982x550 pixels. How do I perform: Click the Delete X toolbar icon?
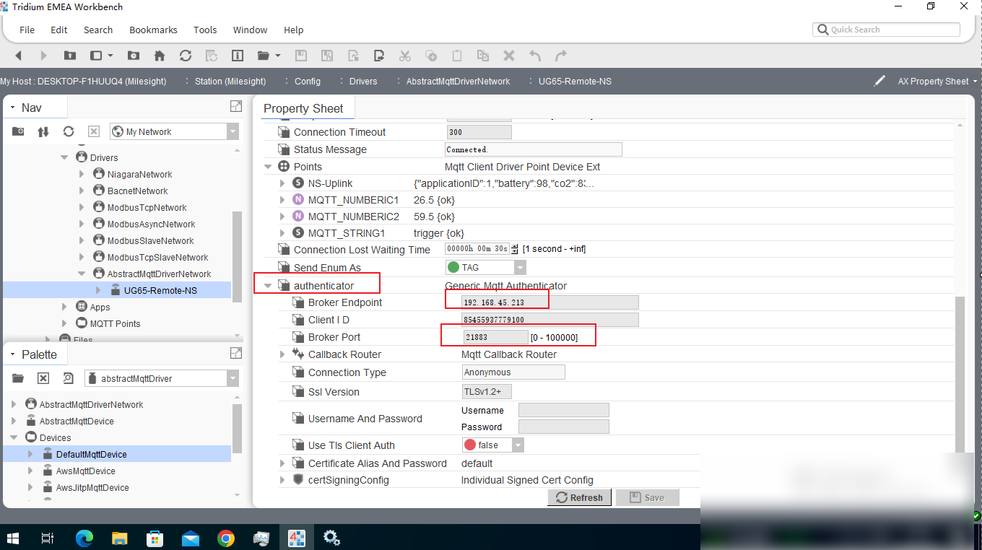508,56
